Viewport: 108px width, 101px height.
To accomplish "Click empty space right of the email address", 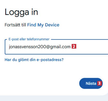I will (x=92, y=47).
